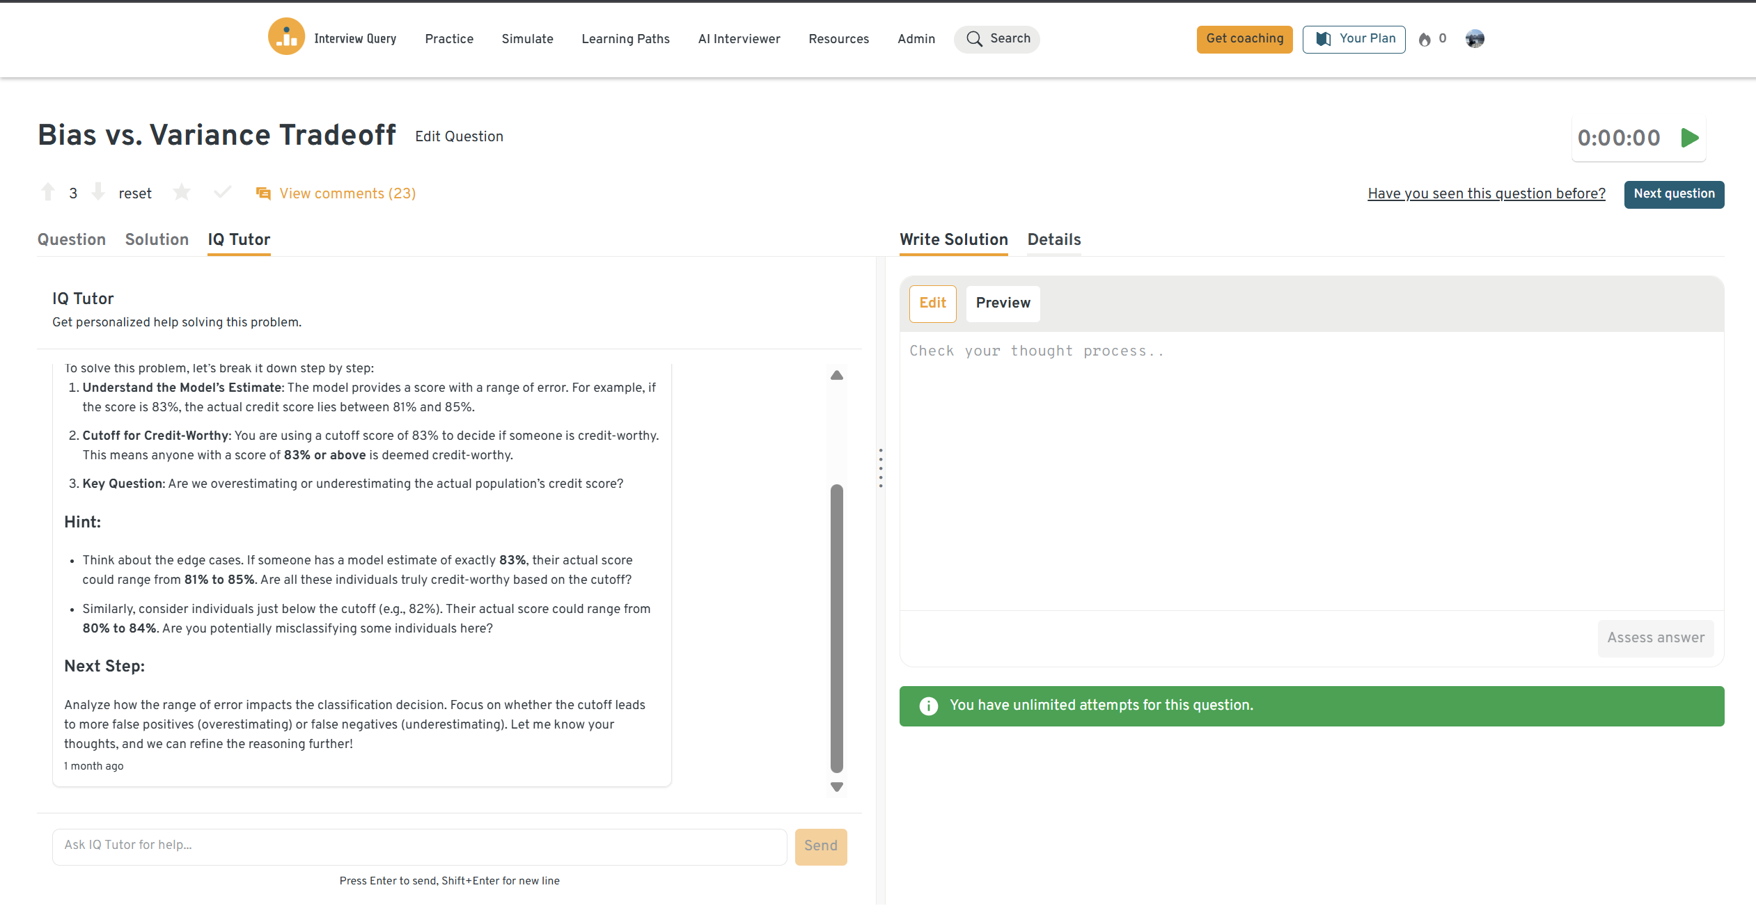Open the user profile avatar
This screenshot has width=1756, height=922.
tap(1474, 39)
